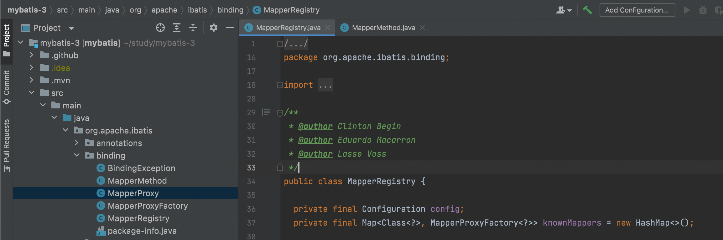Image resolution: width=723 pixels, height=240 pixels.
Task: Click the Select Opened File crosshair icon
Action: 160,28
